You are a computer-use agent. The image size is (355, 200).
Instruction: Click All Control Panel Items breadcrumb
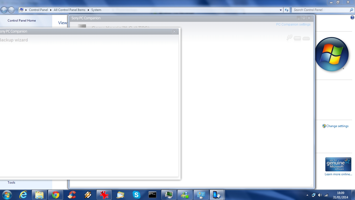pyautogui.click(x=69, y=10)
